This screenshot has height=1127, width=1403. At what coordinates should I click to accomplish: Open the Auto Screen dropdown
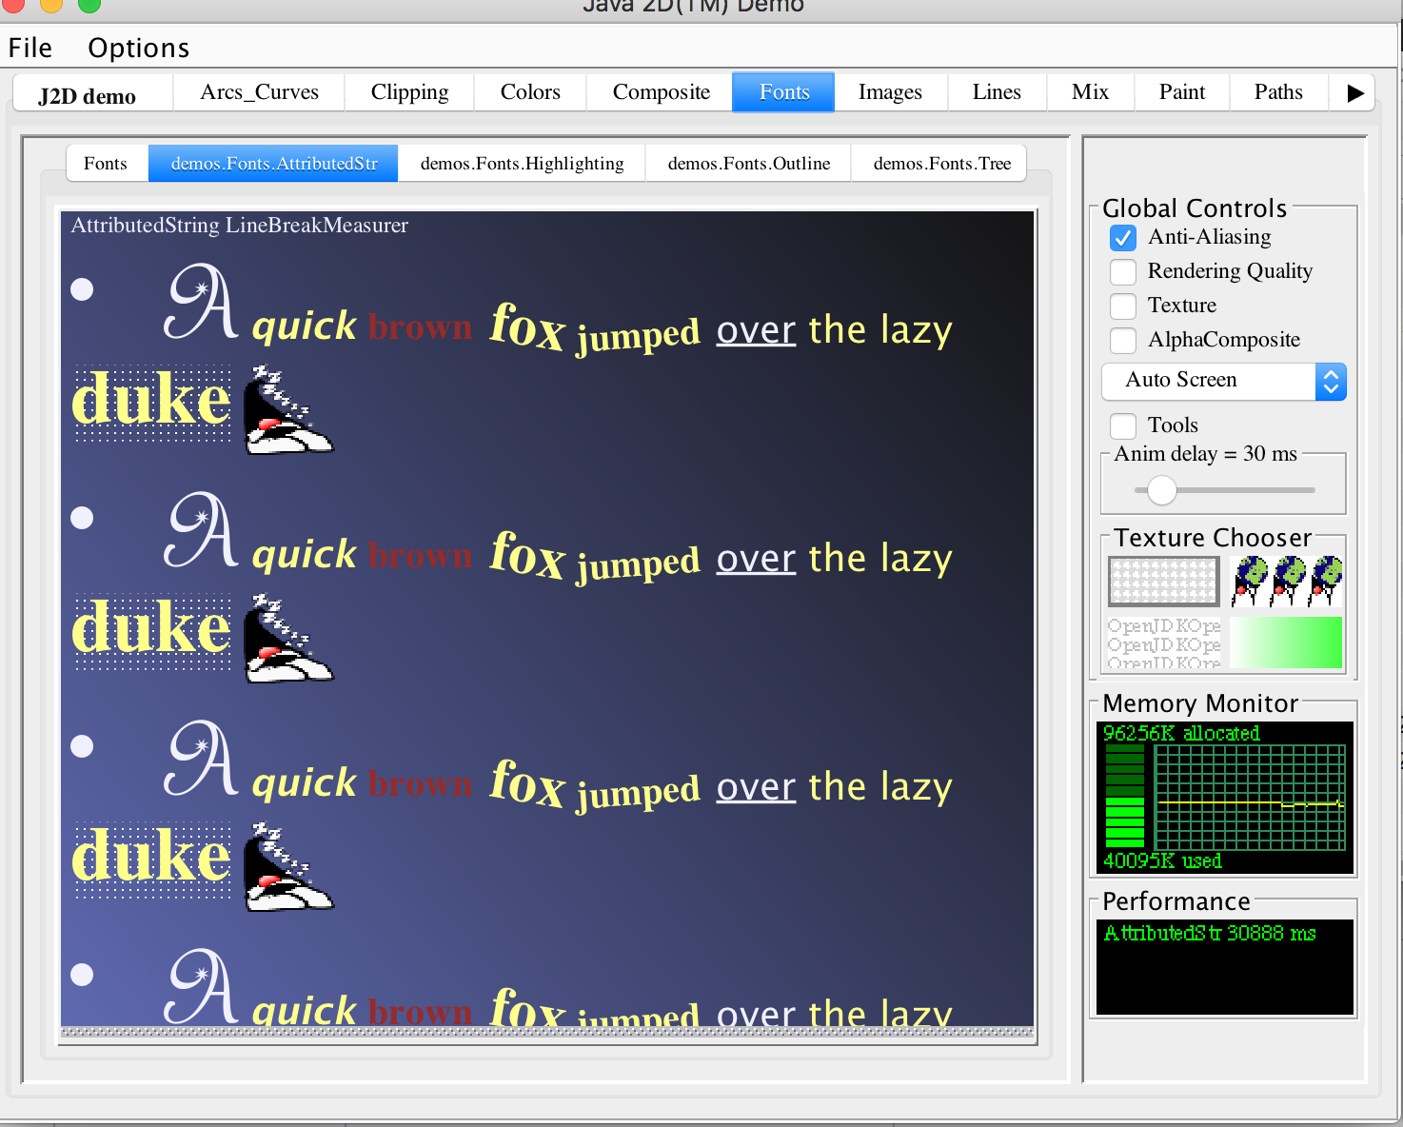click(x=1223, y=381)
